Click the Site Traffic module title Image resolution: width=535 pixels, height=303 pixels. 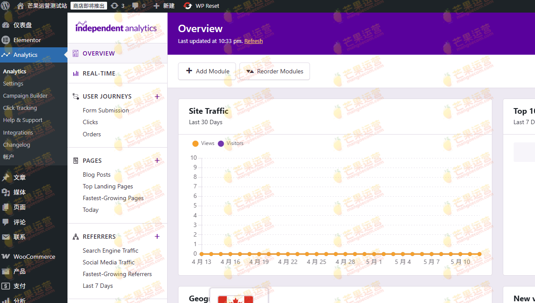pos(209,111)
